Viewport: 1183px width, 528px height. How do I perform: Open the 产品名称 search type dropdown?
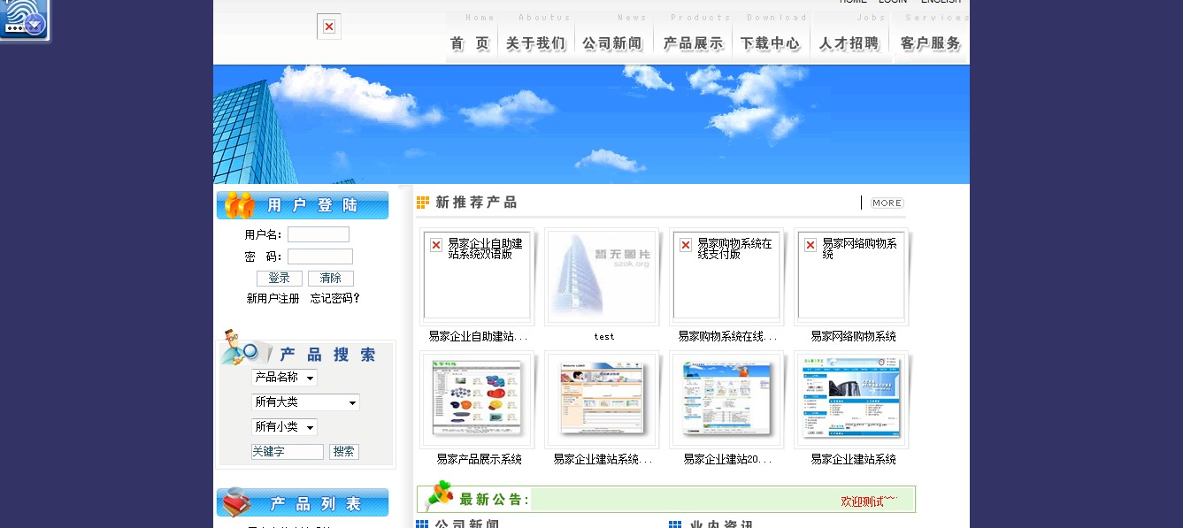284,378
